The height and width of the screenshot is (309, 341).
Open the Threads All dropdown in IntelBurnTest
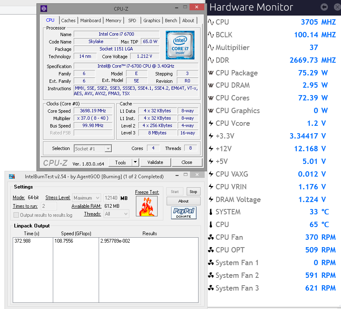coord(116,214)
